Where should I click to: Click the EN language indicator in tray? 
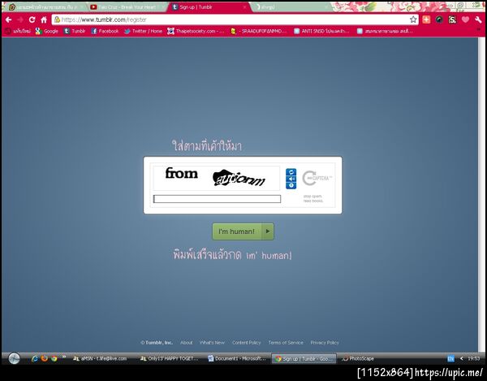point(450,358)
